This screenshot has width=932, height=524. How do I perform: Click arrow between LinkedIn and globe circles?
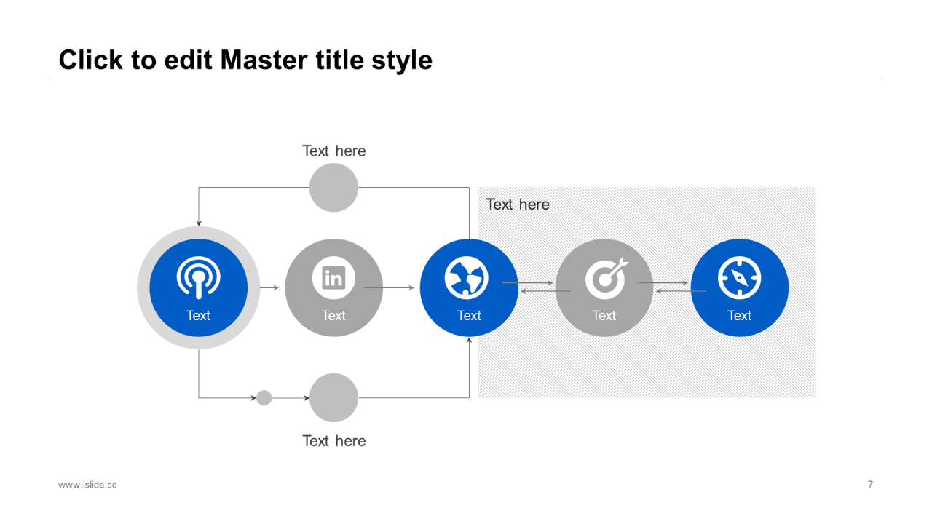[389, 288]
